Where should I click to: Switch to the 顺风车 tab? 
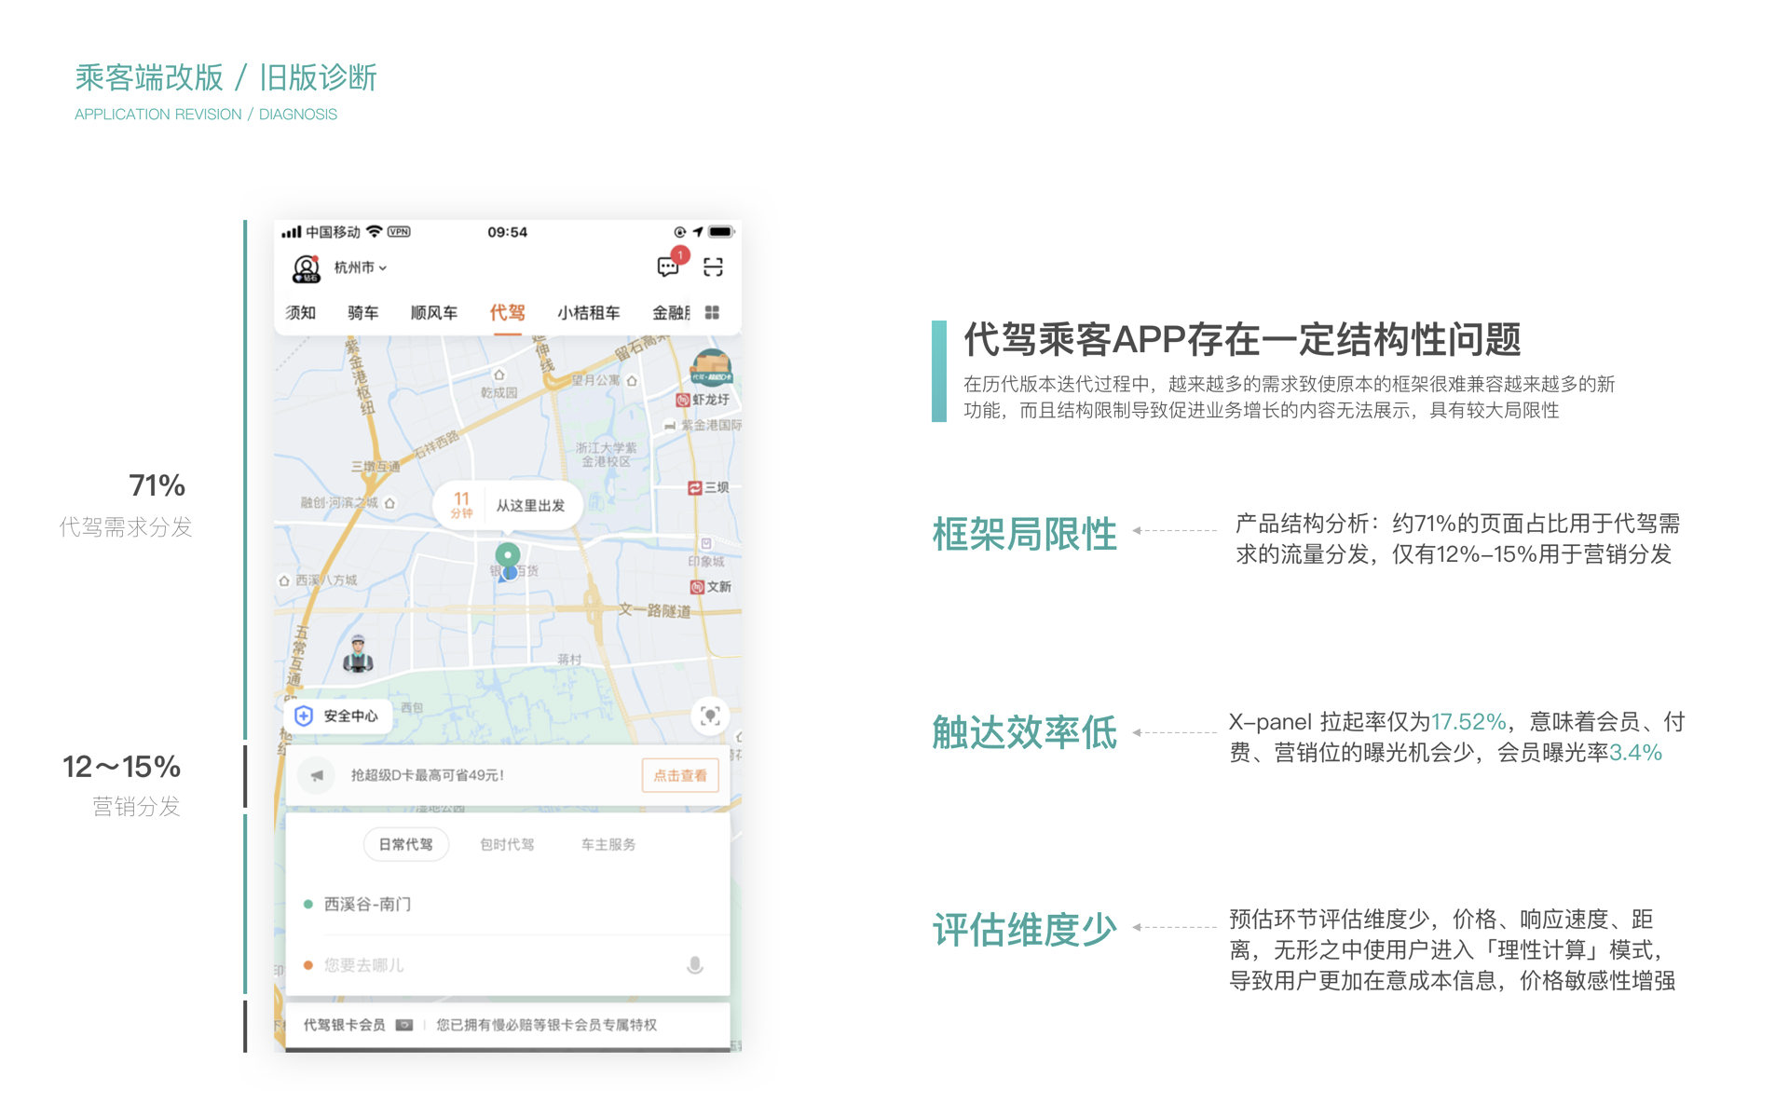pos(433,313)
